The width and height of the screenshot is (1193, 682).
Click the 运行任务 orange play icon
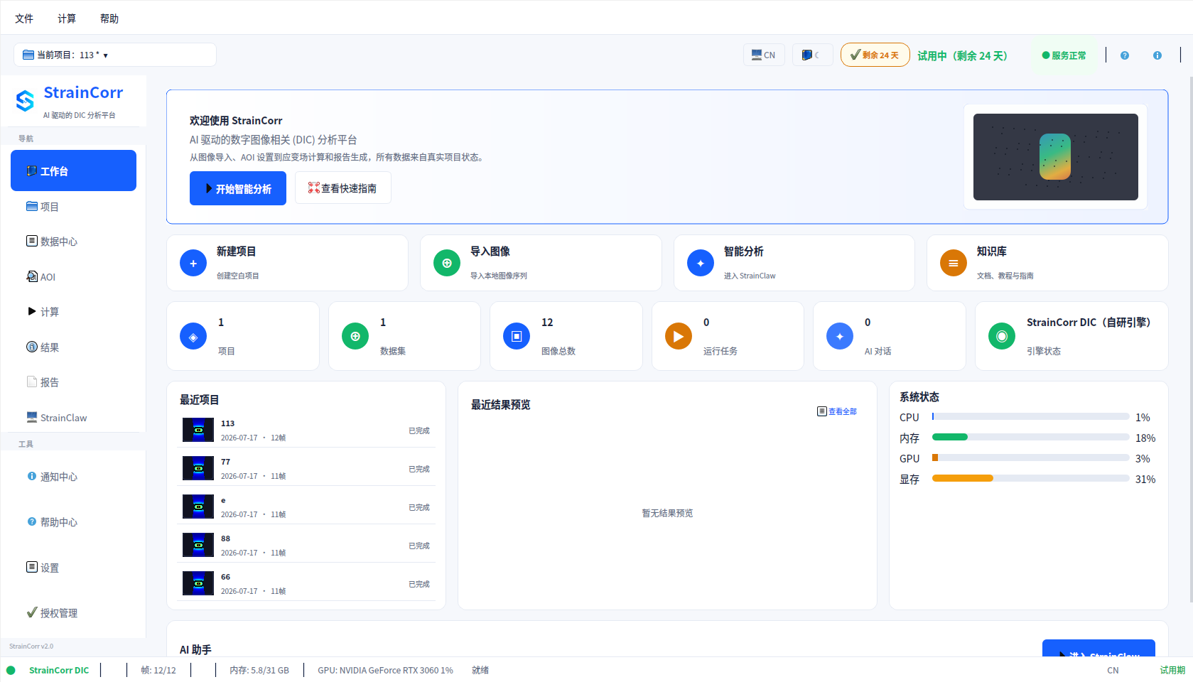(679, 336)
